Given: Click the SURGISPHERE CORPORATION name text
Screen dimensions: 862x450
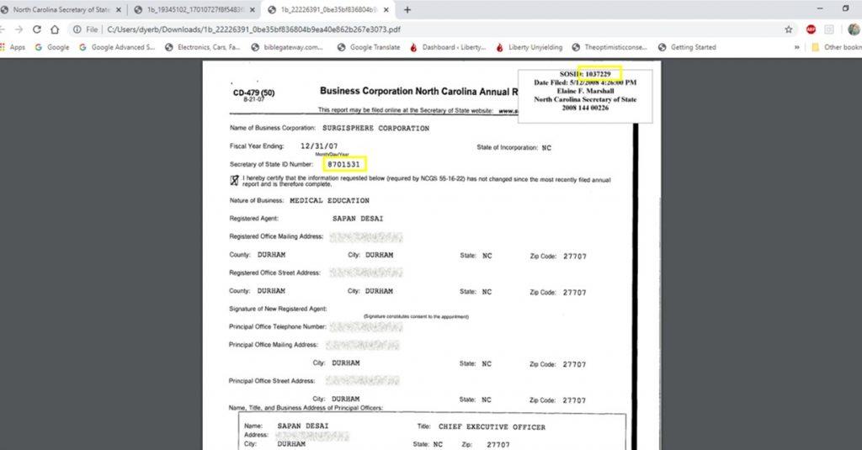Looking at the screenshot, I should [x=375, y=128].
